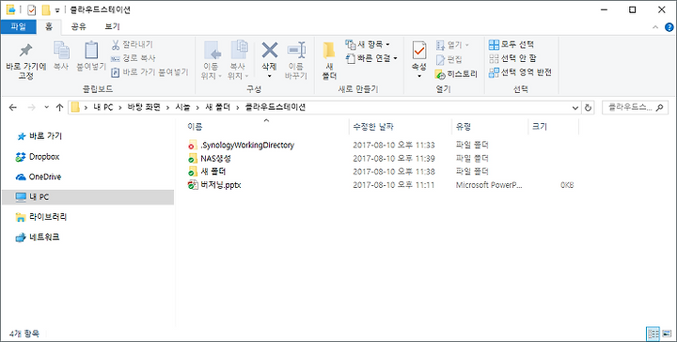Image resolution: width=677 pixels, height=342 pixels.
Task: Select Network (네트워크) in sidebar
Action: coord(38,237)
